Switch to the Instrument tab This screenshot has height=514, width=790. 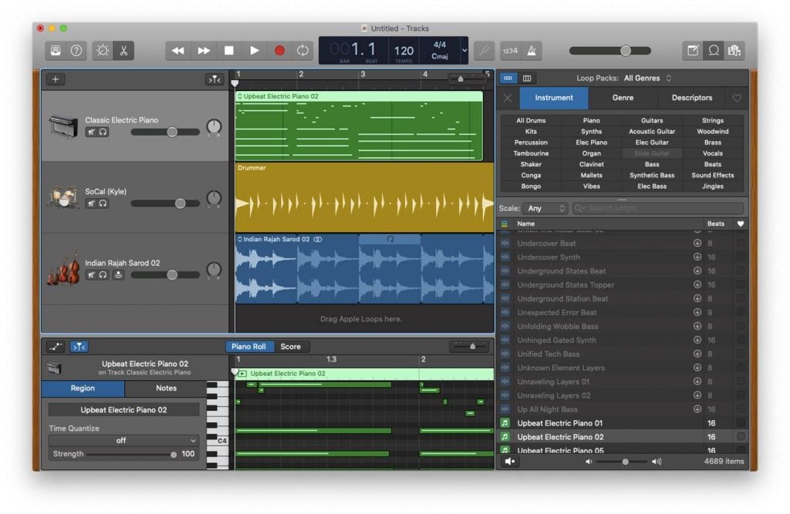click(x=554, y=98)
